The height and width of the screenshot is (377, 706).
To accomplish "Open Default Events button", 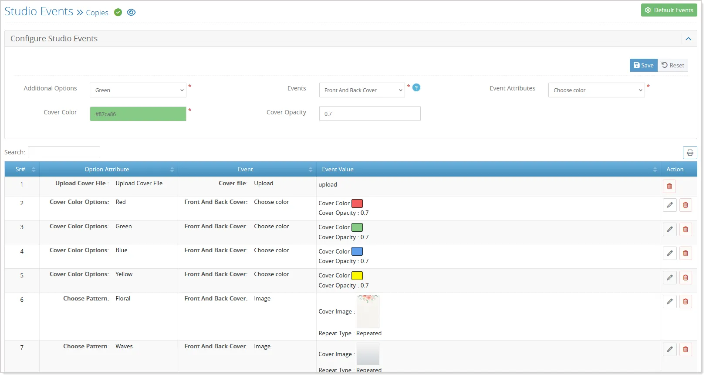I will [x=669, y=10].
